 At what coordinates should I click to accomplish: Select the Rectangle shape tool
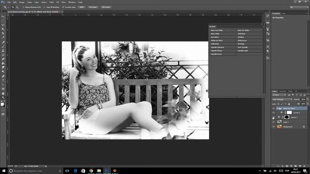pyautogui.click(x=3, y=89)
